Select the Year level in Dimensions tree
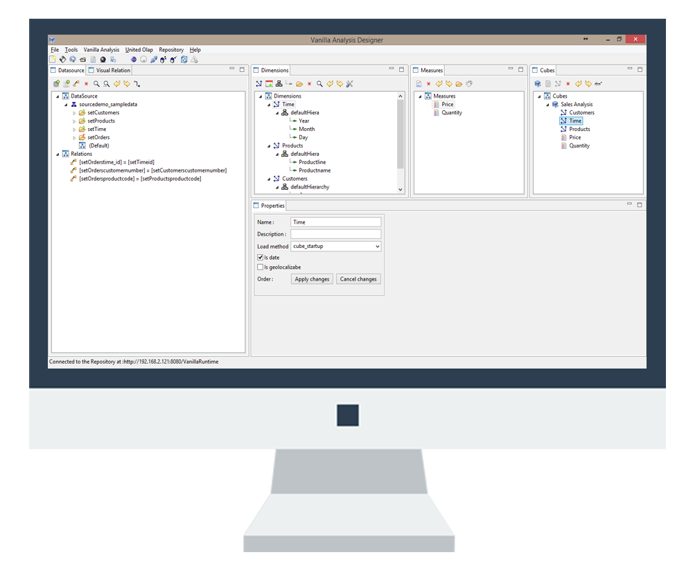 pyautogui.click(x=304, y=121)
